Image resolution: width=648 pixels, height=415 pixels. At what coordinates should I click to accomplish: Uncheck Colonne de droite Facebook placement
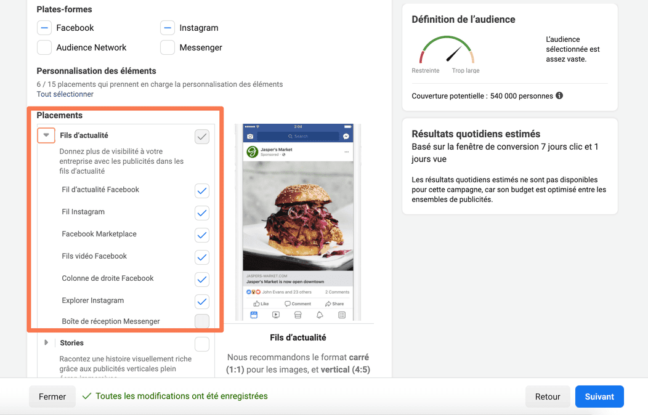[x=202, y=280]
